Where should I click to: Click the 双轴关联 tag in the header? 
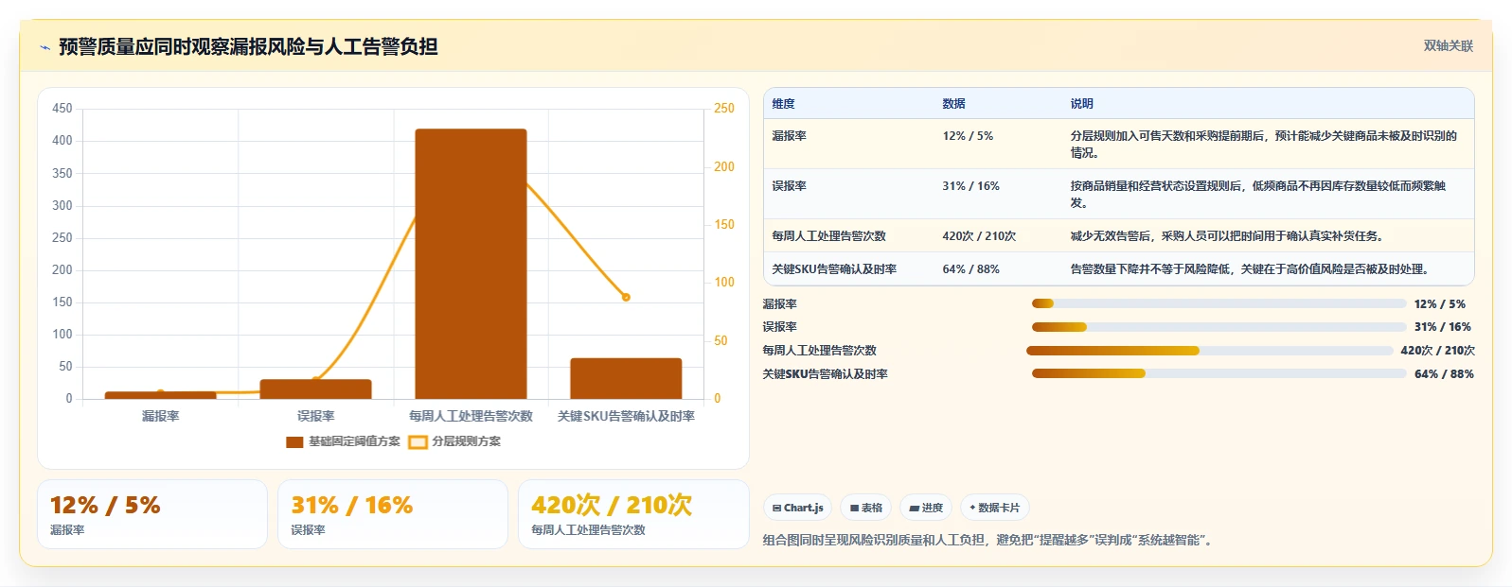pyautogui.click(x=1449, y=45)
